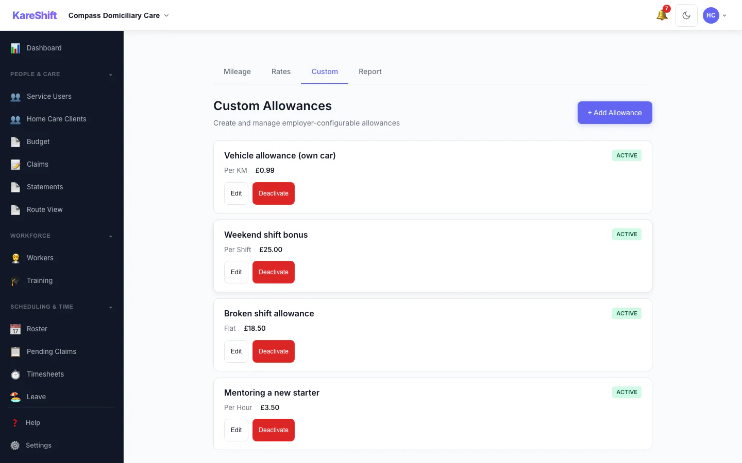
Task: Toggle dark mode moon icon
Action: coord(686,15)
